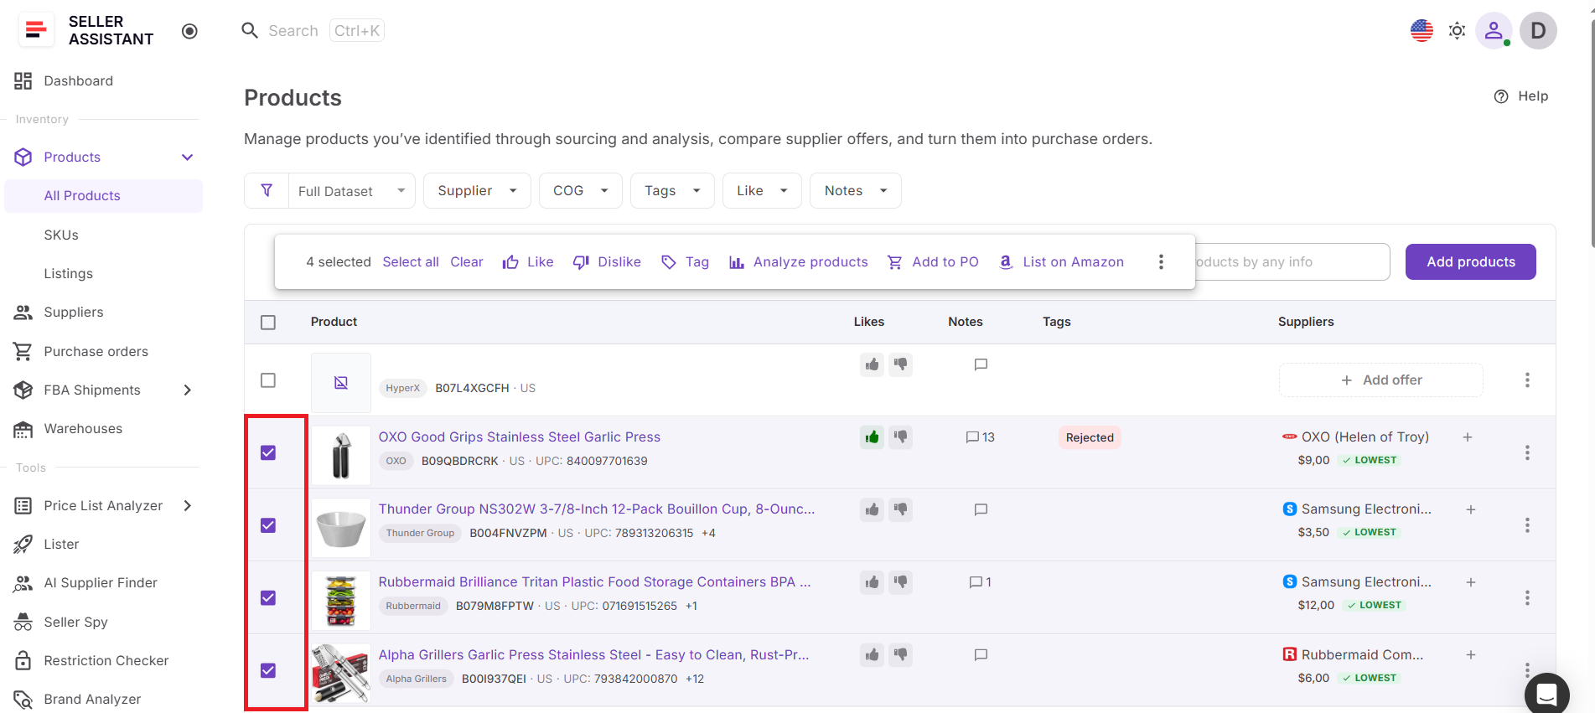
Task: Open the chat support widget
Action: (x=1546, y=694)
